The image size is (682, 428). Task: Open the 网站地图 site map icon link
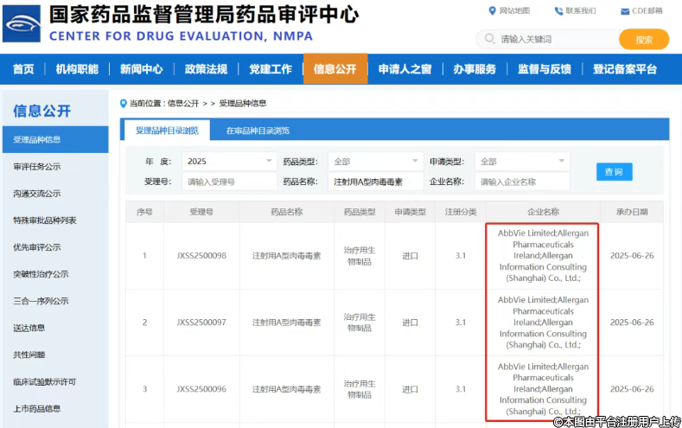point(493,10)
